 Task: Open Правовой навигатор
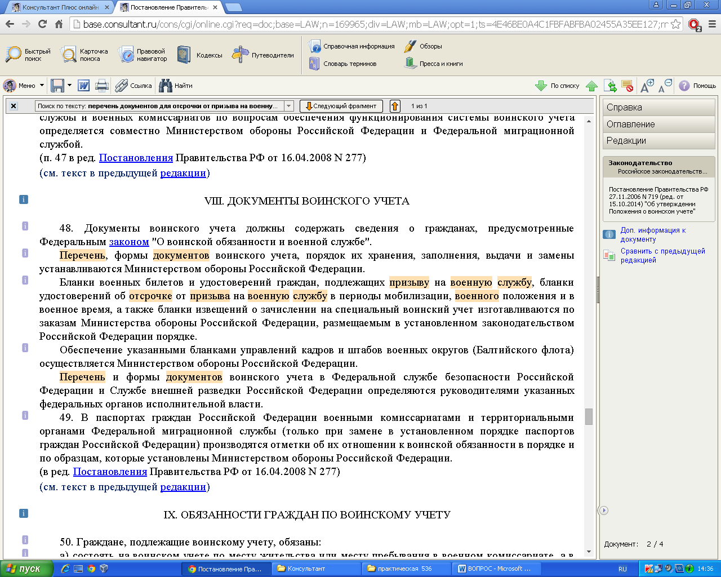[x=143, y=55]
